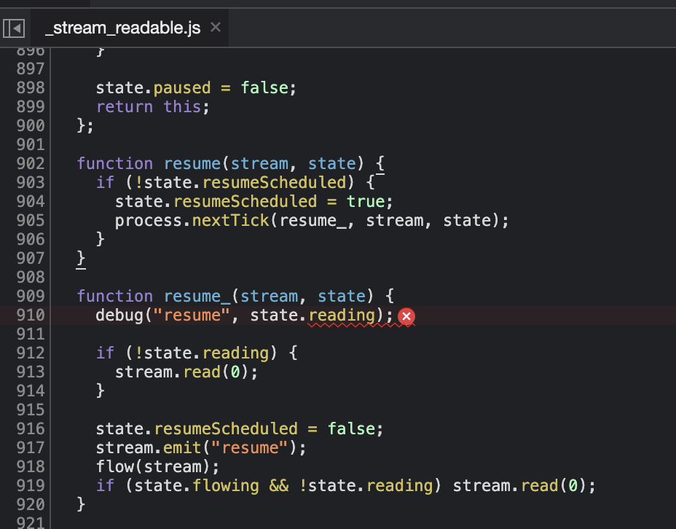The width and height of the screenshot is (676, 529).
Task: Click 'debug' on line 910
Action: pyautogui.click(x=120, y=316)
